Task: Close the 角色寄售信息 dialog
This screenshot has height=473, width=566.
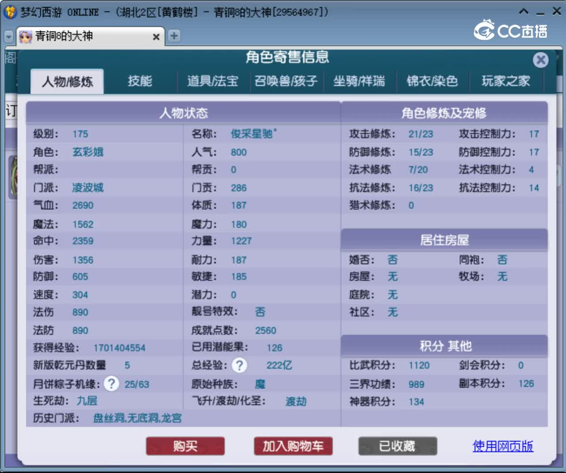Action: point(540,60)
